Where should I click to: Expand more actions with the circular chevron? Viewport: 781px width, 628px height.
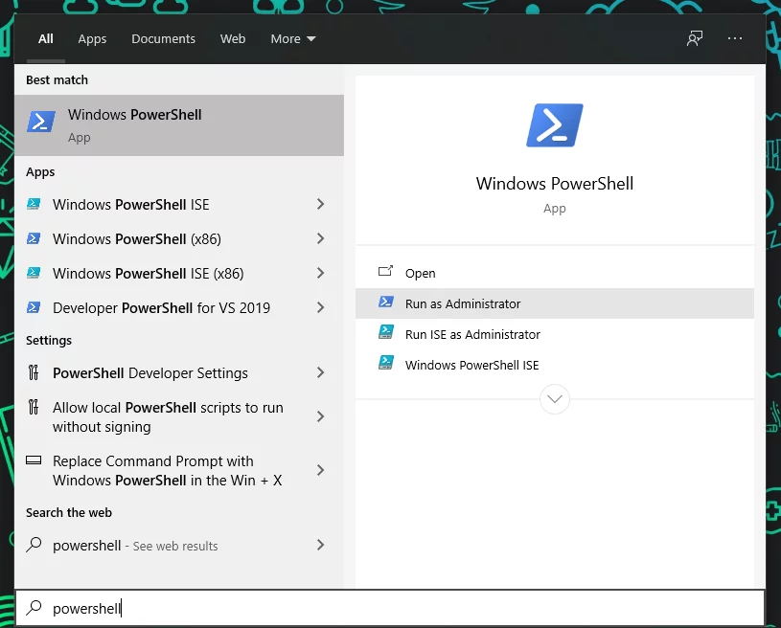click(x=555, y=398)
